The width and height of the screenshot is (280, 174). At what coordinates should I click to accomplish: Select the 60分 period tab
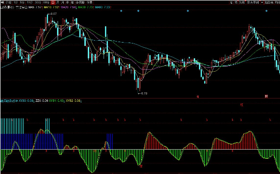click(46, 2)
